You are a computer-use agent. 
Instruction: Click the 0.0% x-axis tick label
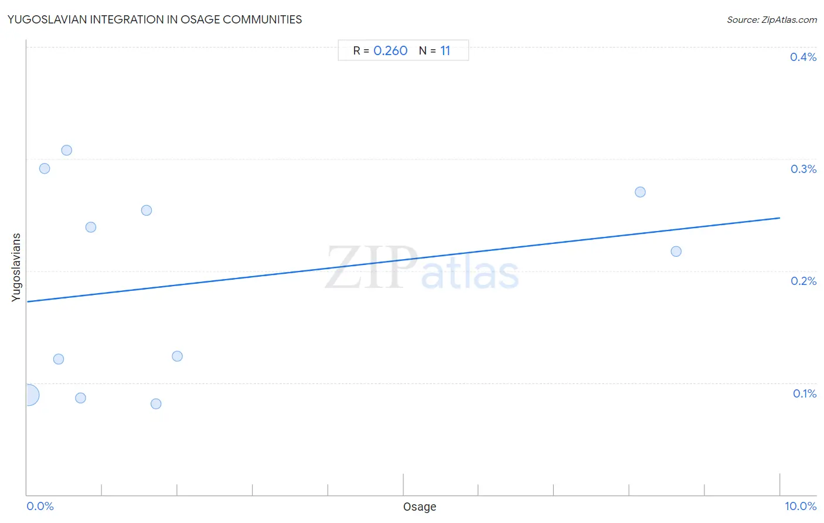click(x=40, y=506)
